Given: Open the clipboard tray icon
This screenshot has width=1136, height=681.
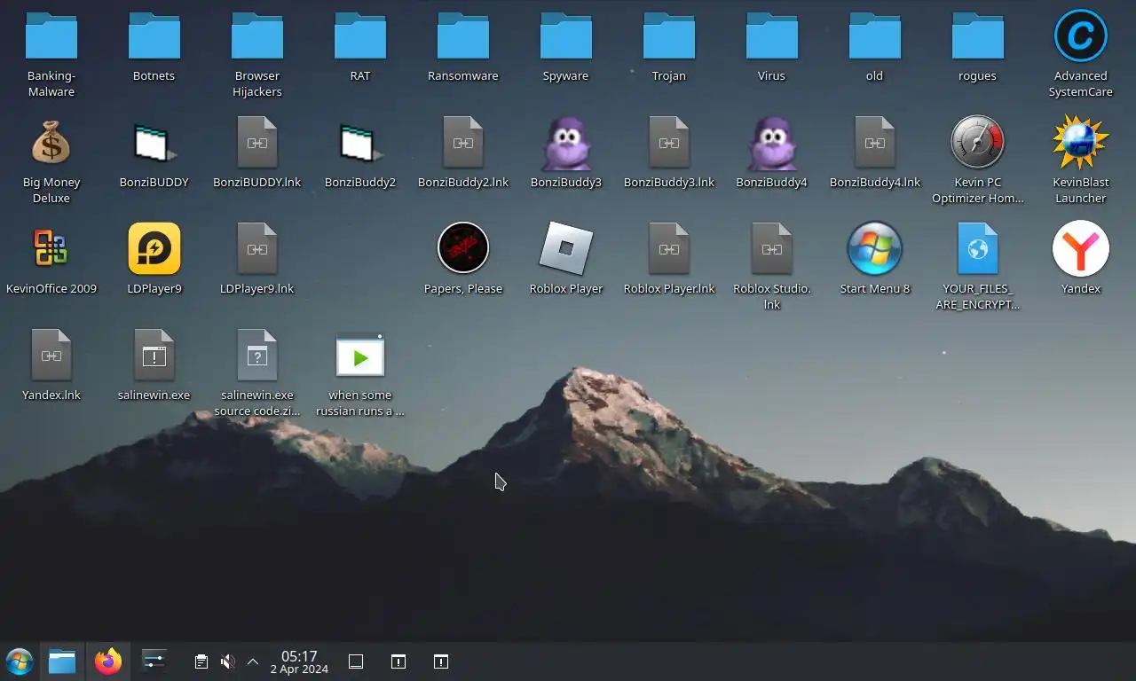Looking at the screenshot, I should pyautogui.click(x=201, y=661).
